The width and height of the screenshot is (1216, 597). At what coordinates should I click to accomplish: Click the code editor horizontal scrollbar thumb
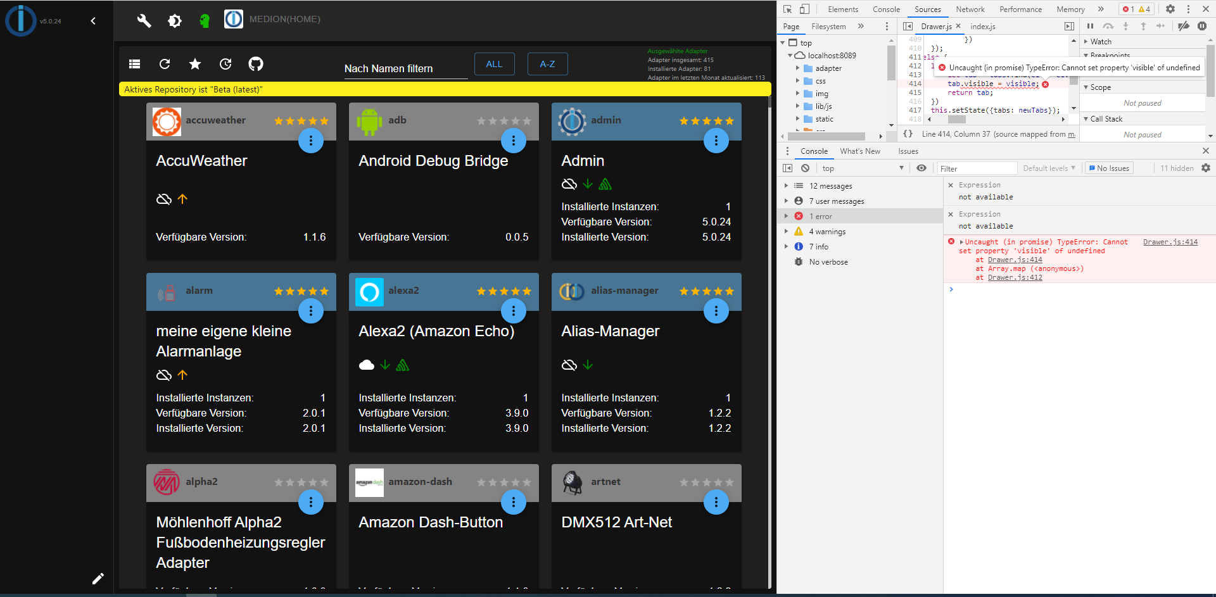point(956,119)
